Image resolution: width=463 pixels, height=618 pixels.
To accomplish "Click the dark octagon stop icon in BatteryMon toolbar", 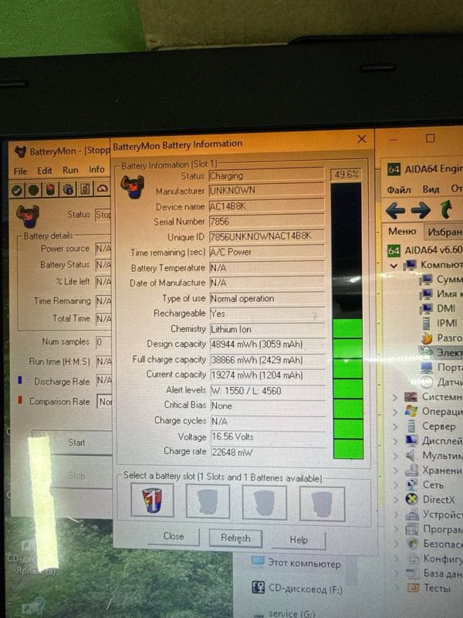I will 34,190.
